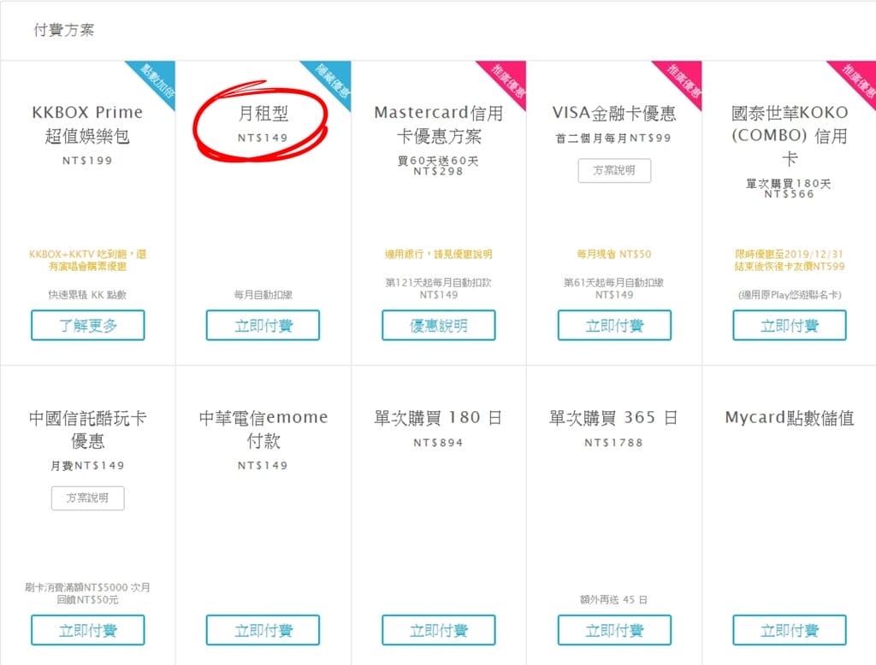Open 優惠說明 for the Mastercard plan
The image size is (876, 665).
(x=438, y=326)
